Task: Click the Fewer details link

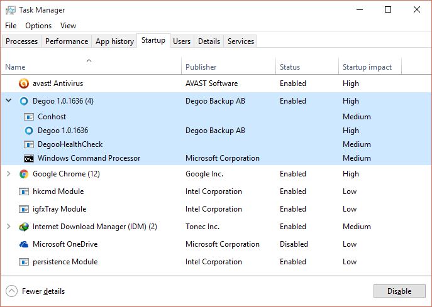Action: pyautogui.click(x=43, y=291)
